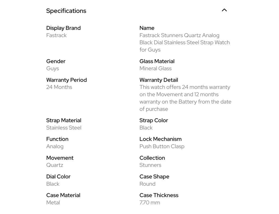
Task: Click the Mineral Glass value
Action: [156, 69]
